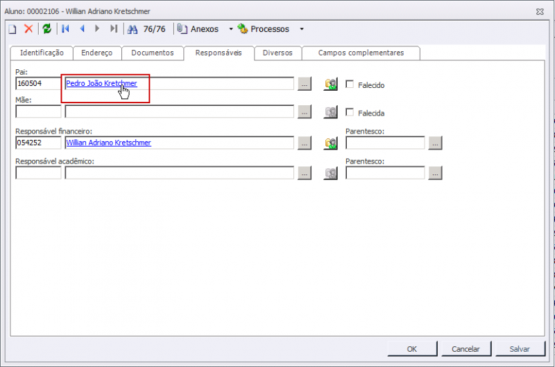Image resolution: width=555 pixels, height=367 pixels.
Task: Go to the first record
Action: (66, 29)
